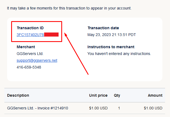The height and width of the screenshot is (117, 170).
Task: Click the support@ggservers.net email link
Action: point(37,60)
